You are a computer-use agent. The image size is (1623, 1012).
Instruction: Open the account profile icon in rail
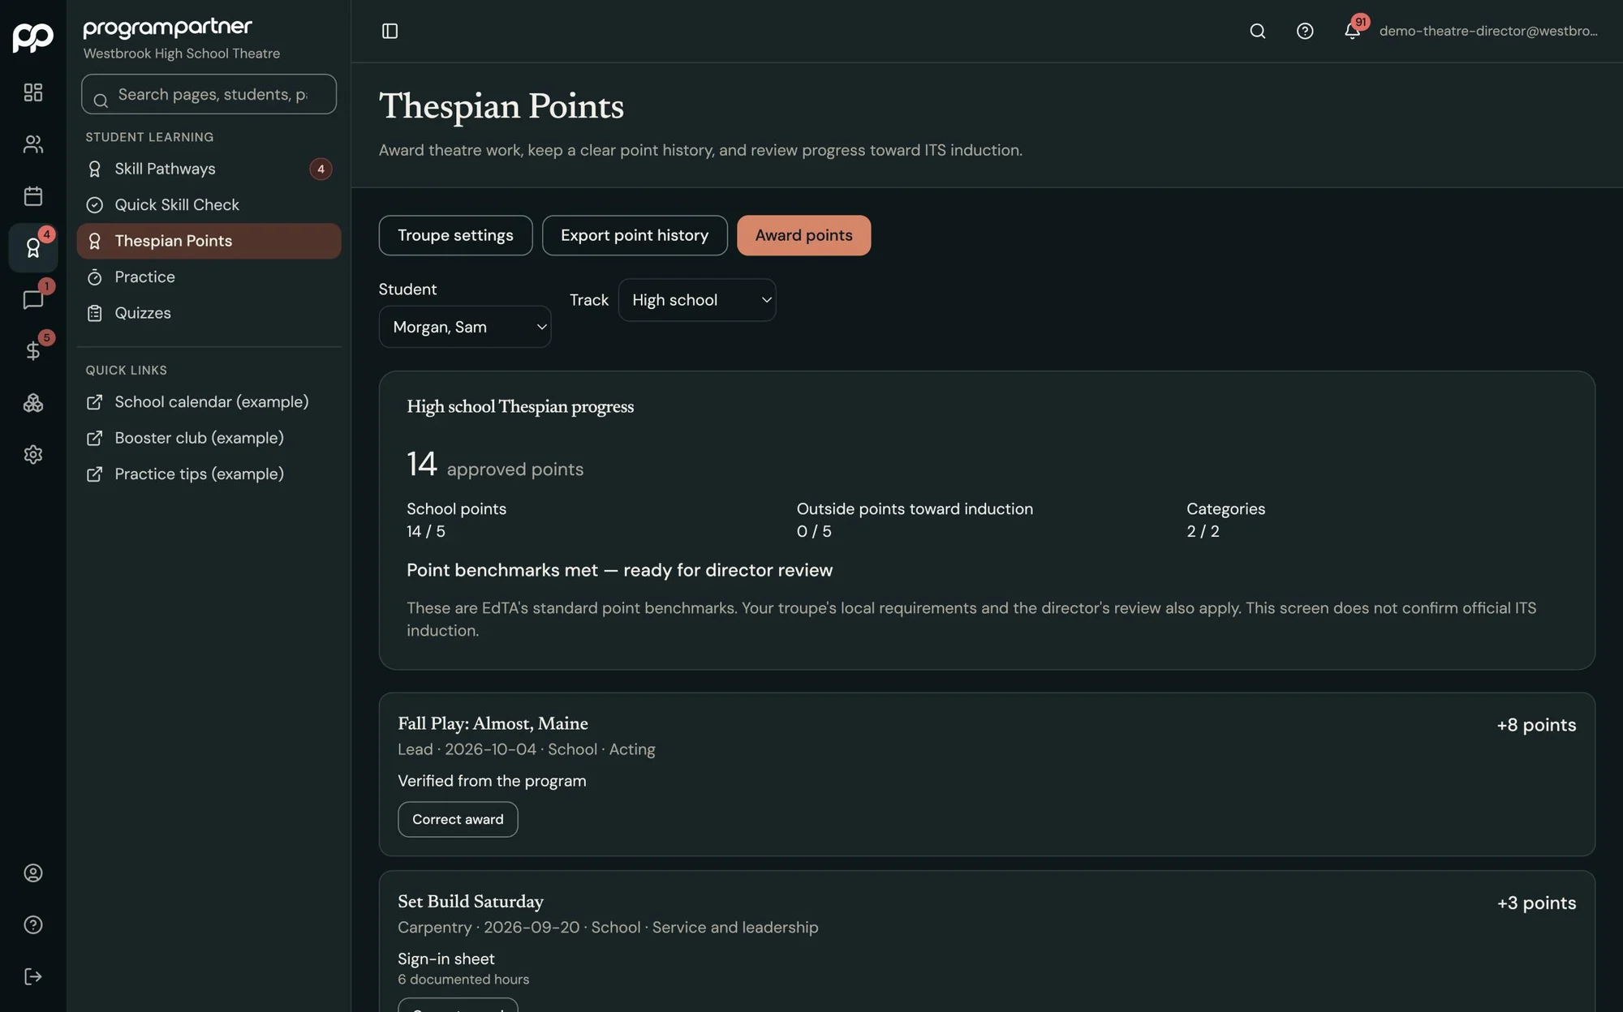[33, 873]
